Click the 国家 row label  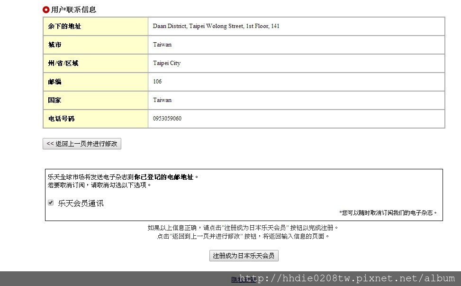coord(55,101)
